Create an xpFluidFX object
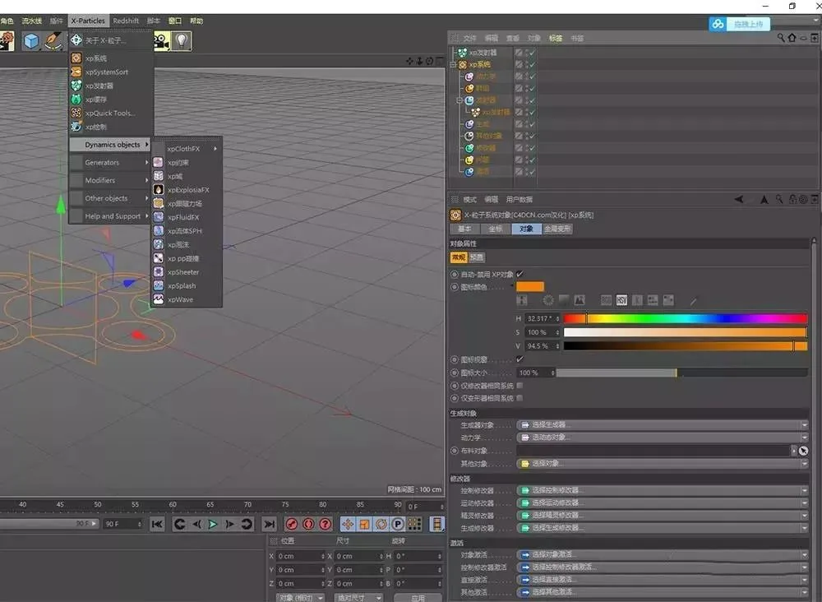 pyautogui.click(x=183, y=217)
